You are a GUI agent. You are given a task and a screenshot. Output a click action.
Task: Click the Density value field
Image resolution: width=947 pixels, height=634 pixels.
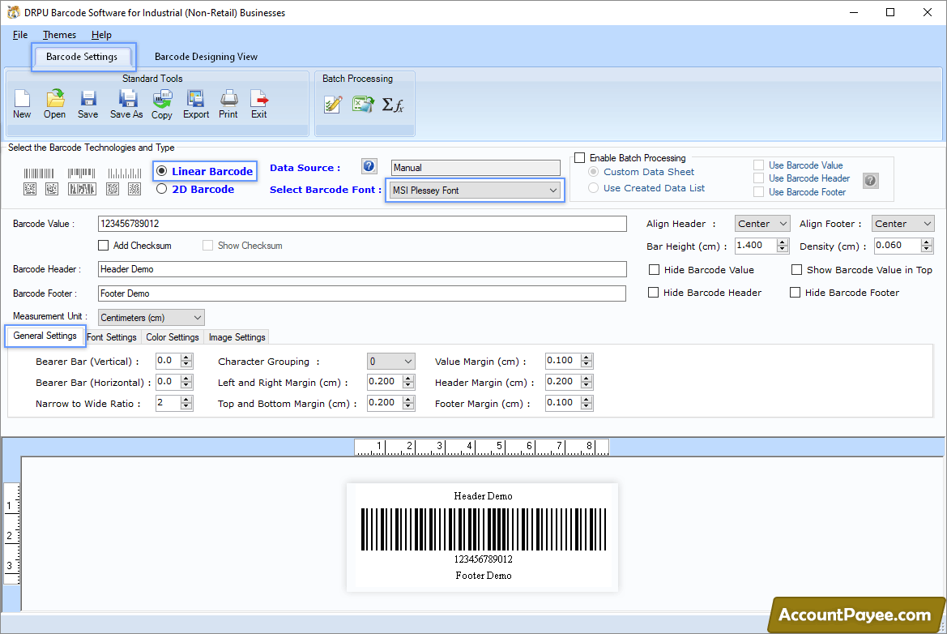click(x=898, y=246)
